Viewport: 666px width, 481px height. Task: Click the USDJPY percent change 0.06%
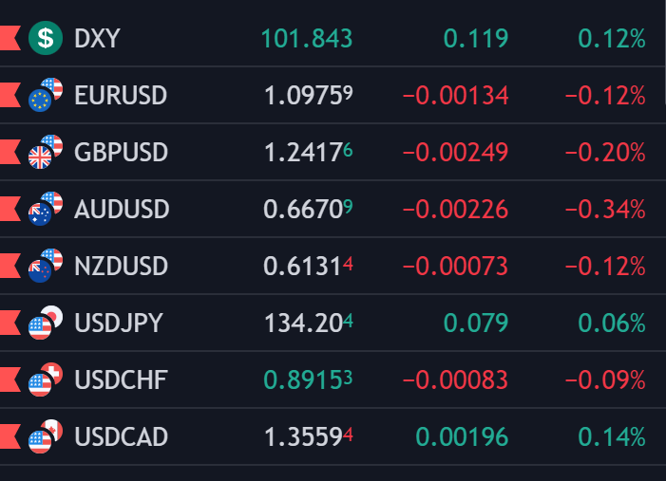click(612, 324)
